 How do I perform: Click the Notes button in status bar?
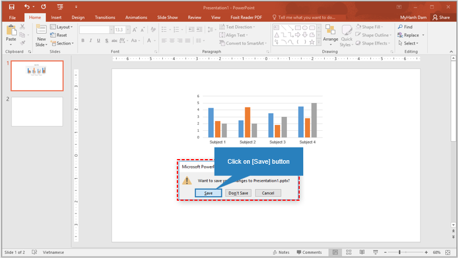[x=281, y=252]
